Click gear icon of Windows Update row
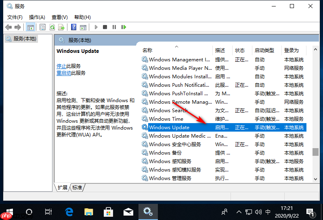 click(145, 127)
